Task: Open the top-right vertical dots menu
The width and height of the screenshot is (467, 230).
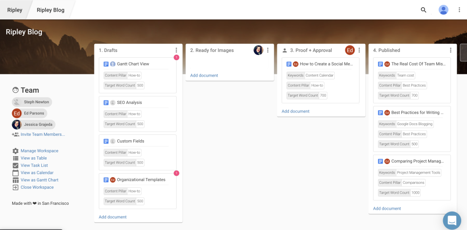Action: coord(459,10)
